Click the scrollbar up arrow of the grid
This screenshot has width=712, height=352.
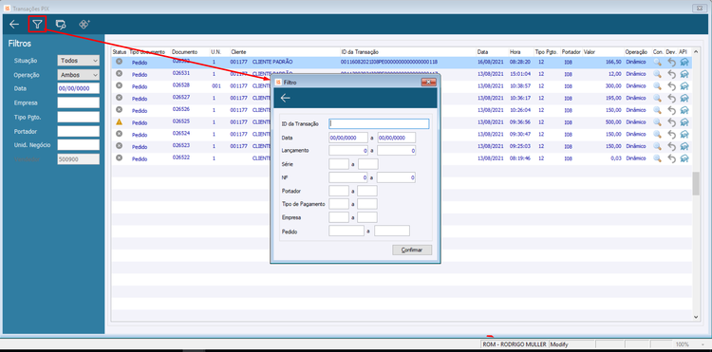[696, 52]
